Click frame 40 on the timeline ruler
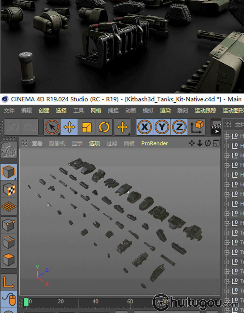The image size is (244, 313). click(95, 302)
